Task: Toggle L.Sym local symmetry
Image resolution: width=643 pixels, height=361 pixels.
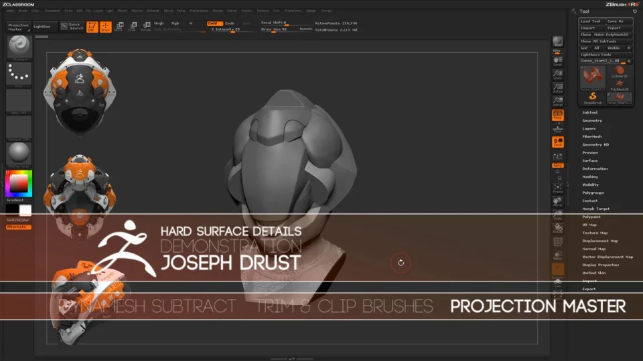Action: 558,156
